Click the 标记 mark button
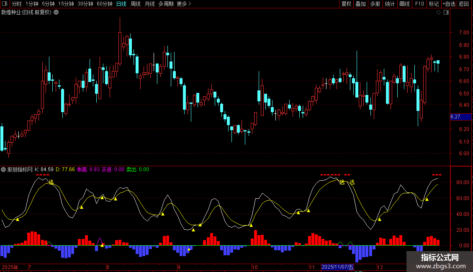Viewport: 473px width, 272px height. pos(434,4)
